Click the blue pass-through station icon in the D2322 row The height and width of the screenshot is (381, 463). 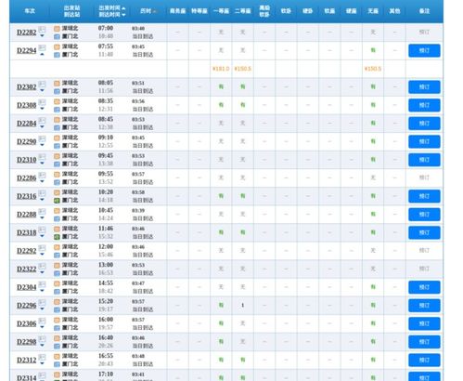coord(57,273)
